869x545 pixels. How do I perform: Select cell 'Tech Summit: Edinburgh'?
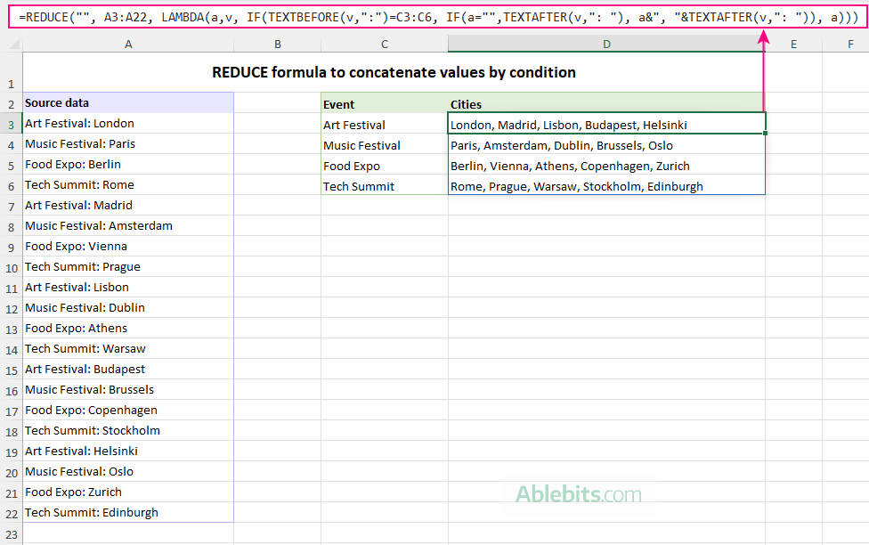pyautogui.click(x=128, y=514)
